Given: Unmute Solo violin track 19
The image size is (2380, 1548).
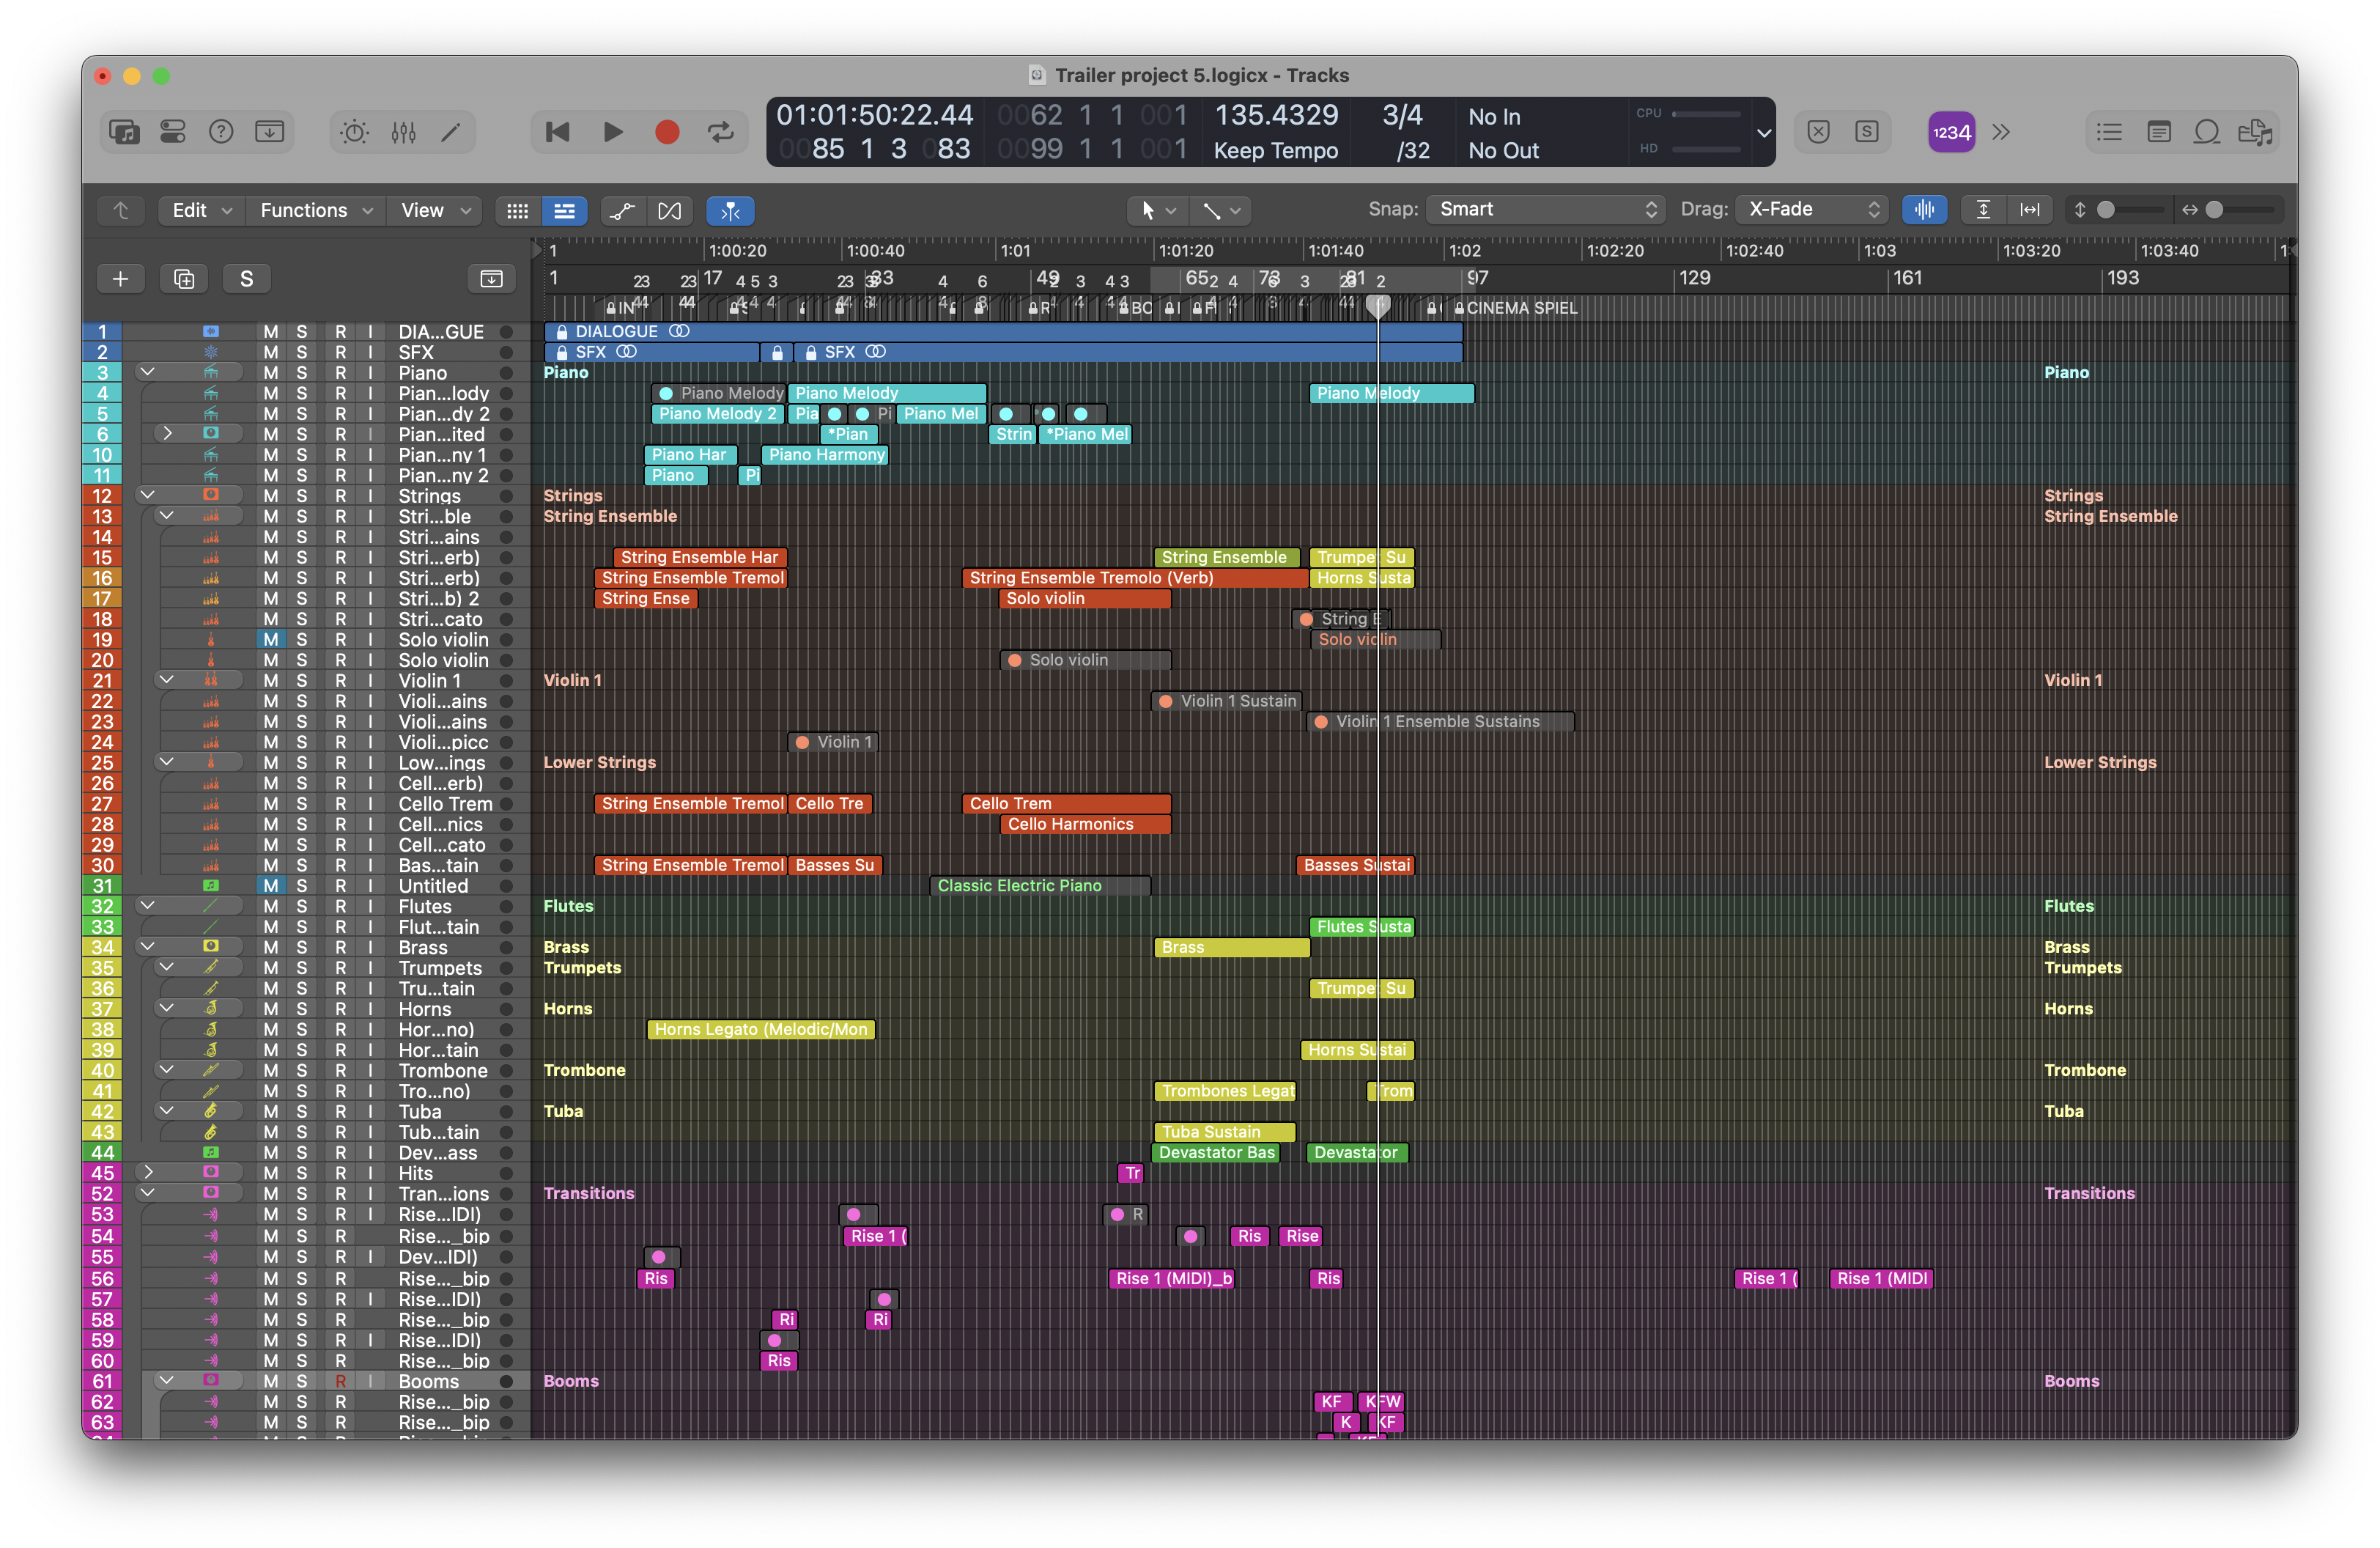Looking at the screenshot, I should pyautogui.click(x=271, y=639).
